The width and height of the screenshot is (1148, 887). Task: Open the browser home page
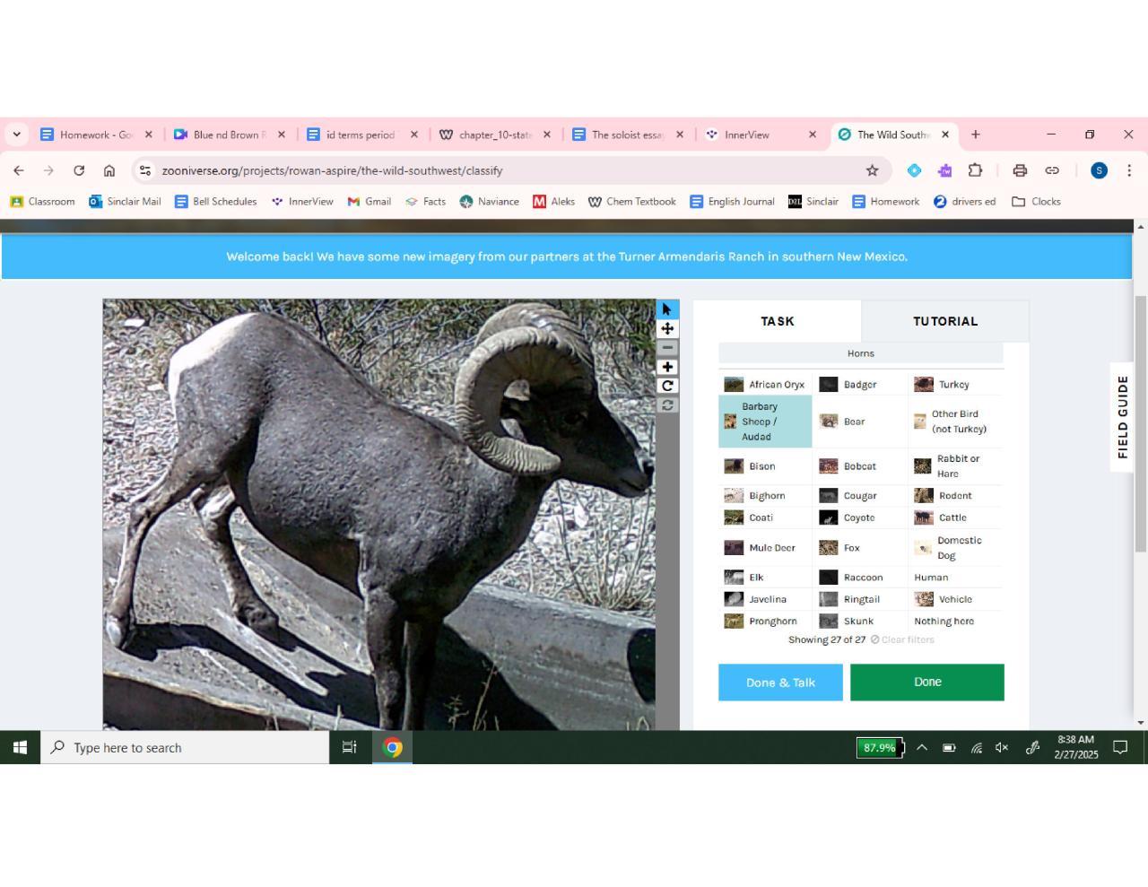(x=109, y=170)
